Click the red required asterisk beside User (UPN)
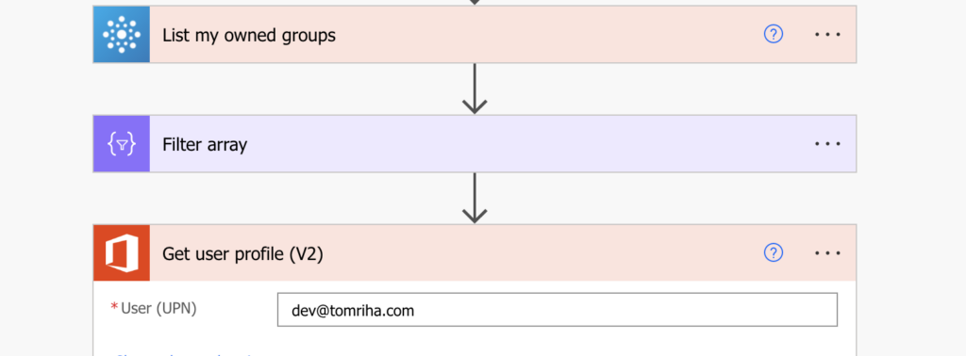 click(114, 306)
